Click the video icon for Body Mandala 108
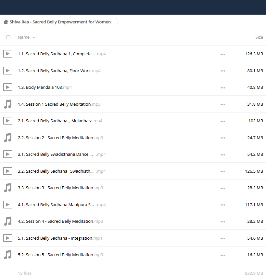266x280 pixels. (8, 87)
